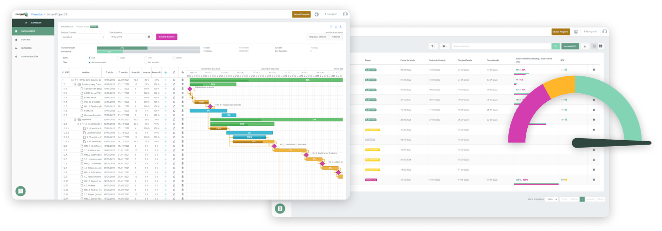Screen dimensions: 662x231
Task: Select the Días laborales filter radio button
Action: point(146,62)
